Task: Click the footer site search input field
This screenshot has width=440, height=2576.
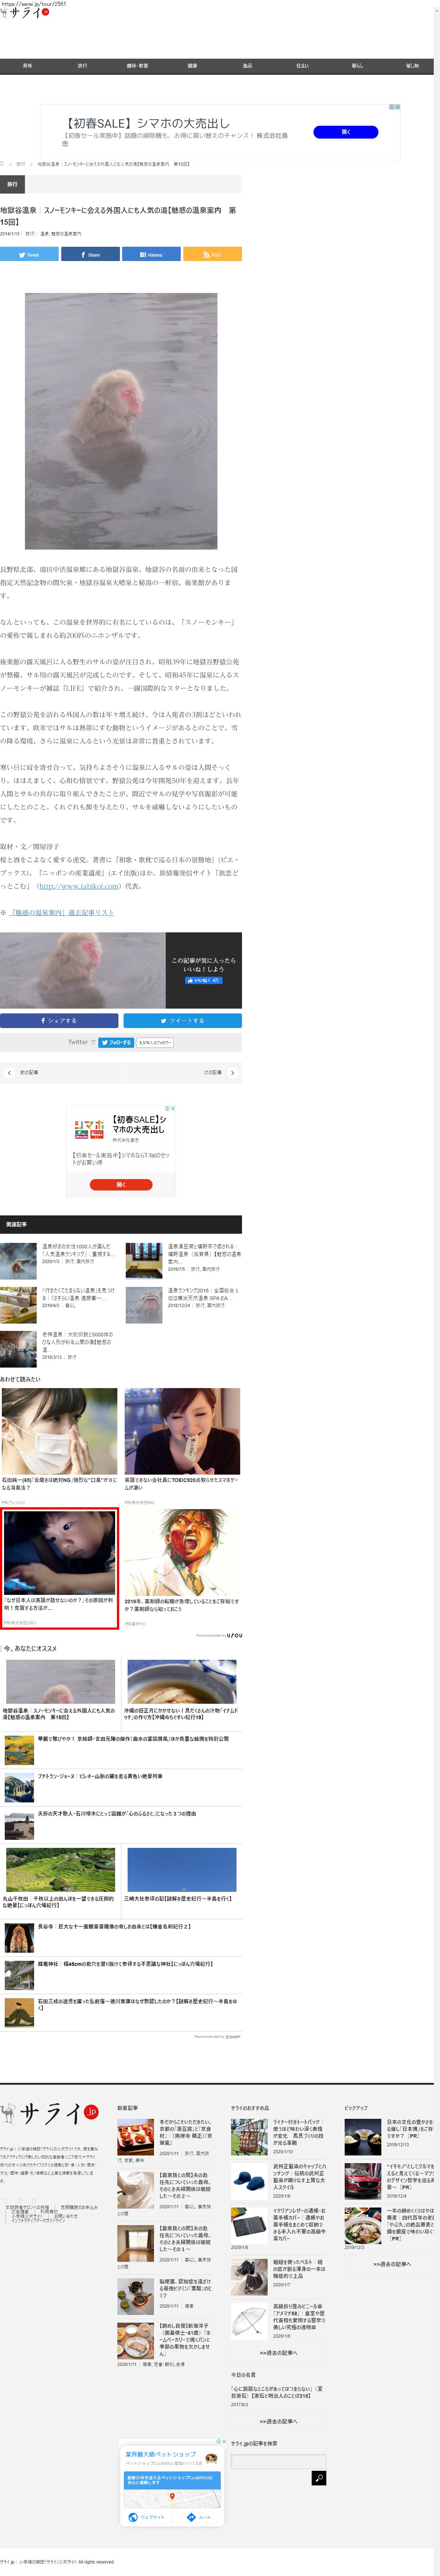Action: pyautogui.click(x=278, y=2460)
